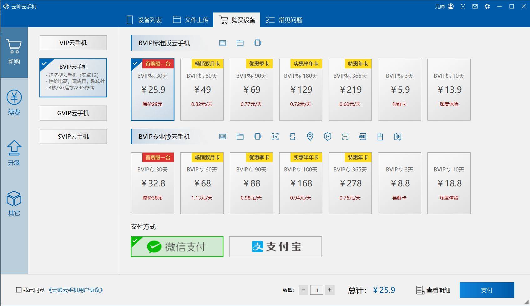The height and width of the screenshot is (306, 530).
Task: Select the VIP云手机 category
Action: pos(73,43)
